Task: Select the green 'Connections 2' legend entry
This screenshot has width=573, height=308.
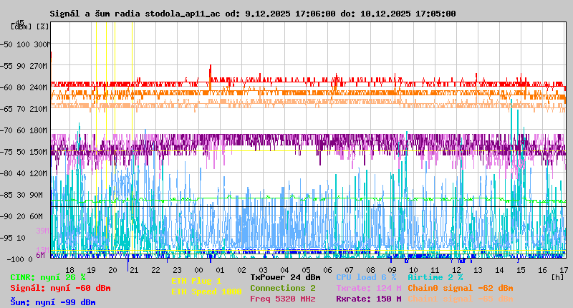Action: point(283,288)
